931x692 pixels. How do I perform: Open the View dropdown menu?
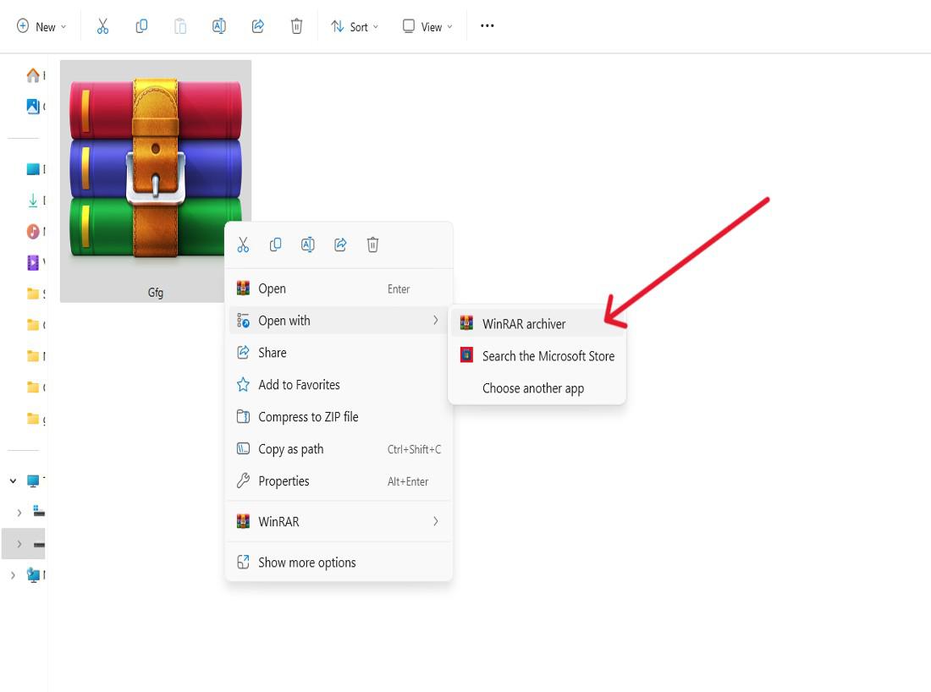click(x=427, y=27)
